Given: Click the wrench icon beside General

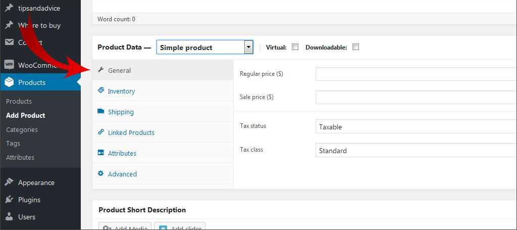Looking at the screenshot, I should point(100,70).
